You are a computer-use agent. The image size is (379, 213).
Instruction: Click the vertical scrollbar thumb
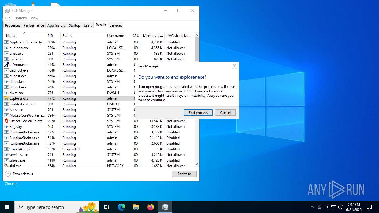tap(197, 49)
